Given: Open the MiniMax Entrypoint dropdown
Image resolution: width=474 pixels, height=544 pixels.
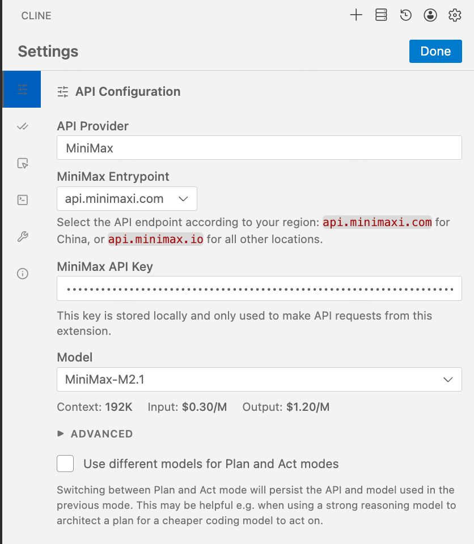Looking at the screenshot, I should point(127,199).
